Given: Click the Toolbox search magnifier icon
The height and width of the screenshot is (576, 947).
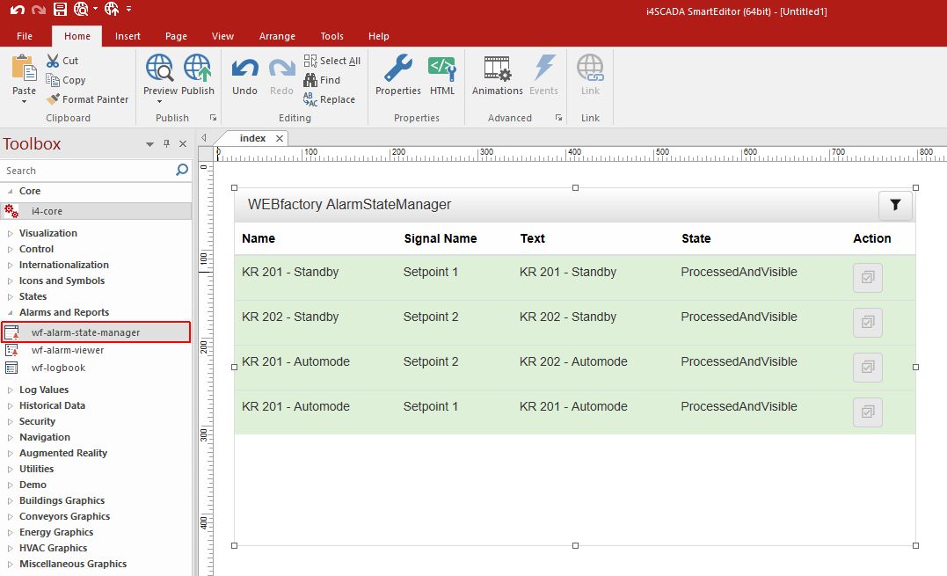Looking at the screenshot, I should click(x=182, y=170).
